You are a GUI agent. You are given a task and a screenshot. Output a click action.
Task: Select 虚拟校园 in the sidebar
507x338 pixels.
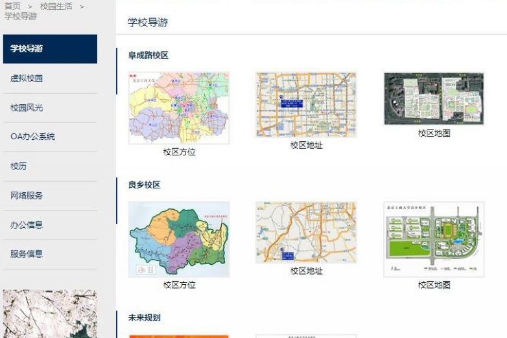pos(27,78)
